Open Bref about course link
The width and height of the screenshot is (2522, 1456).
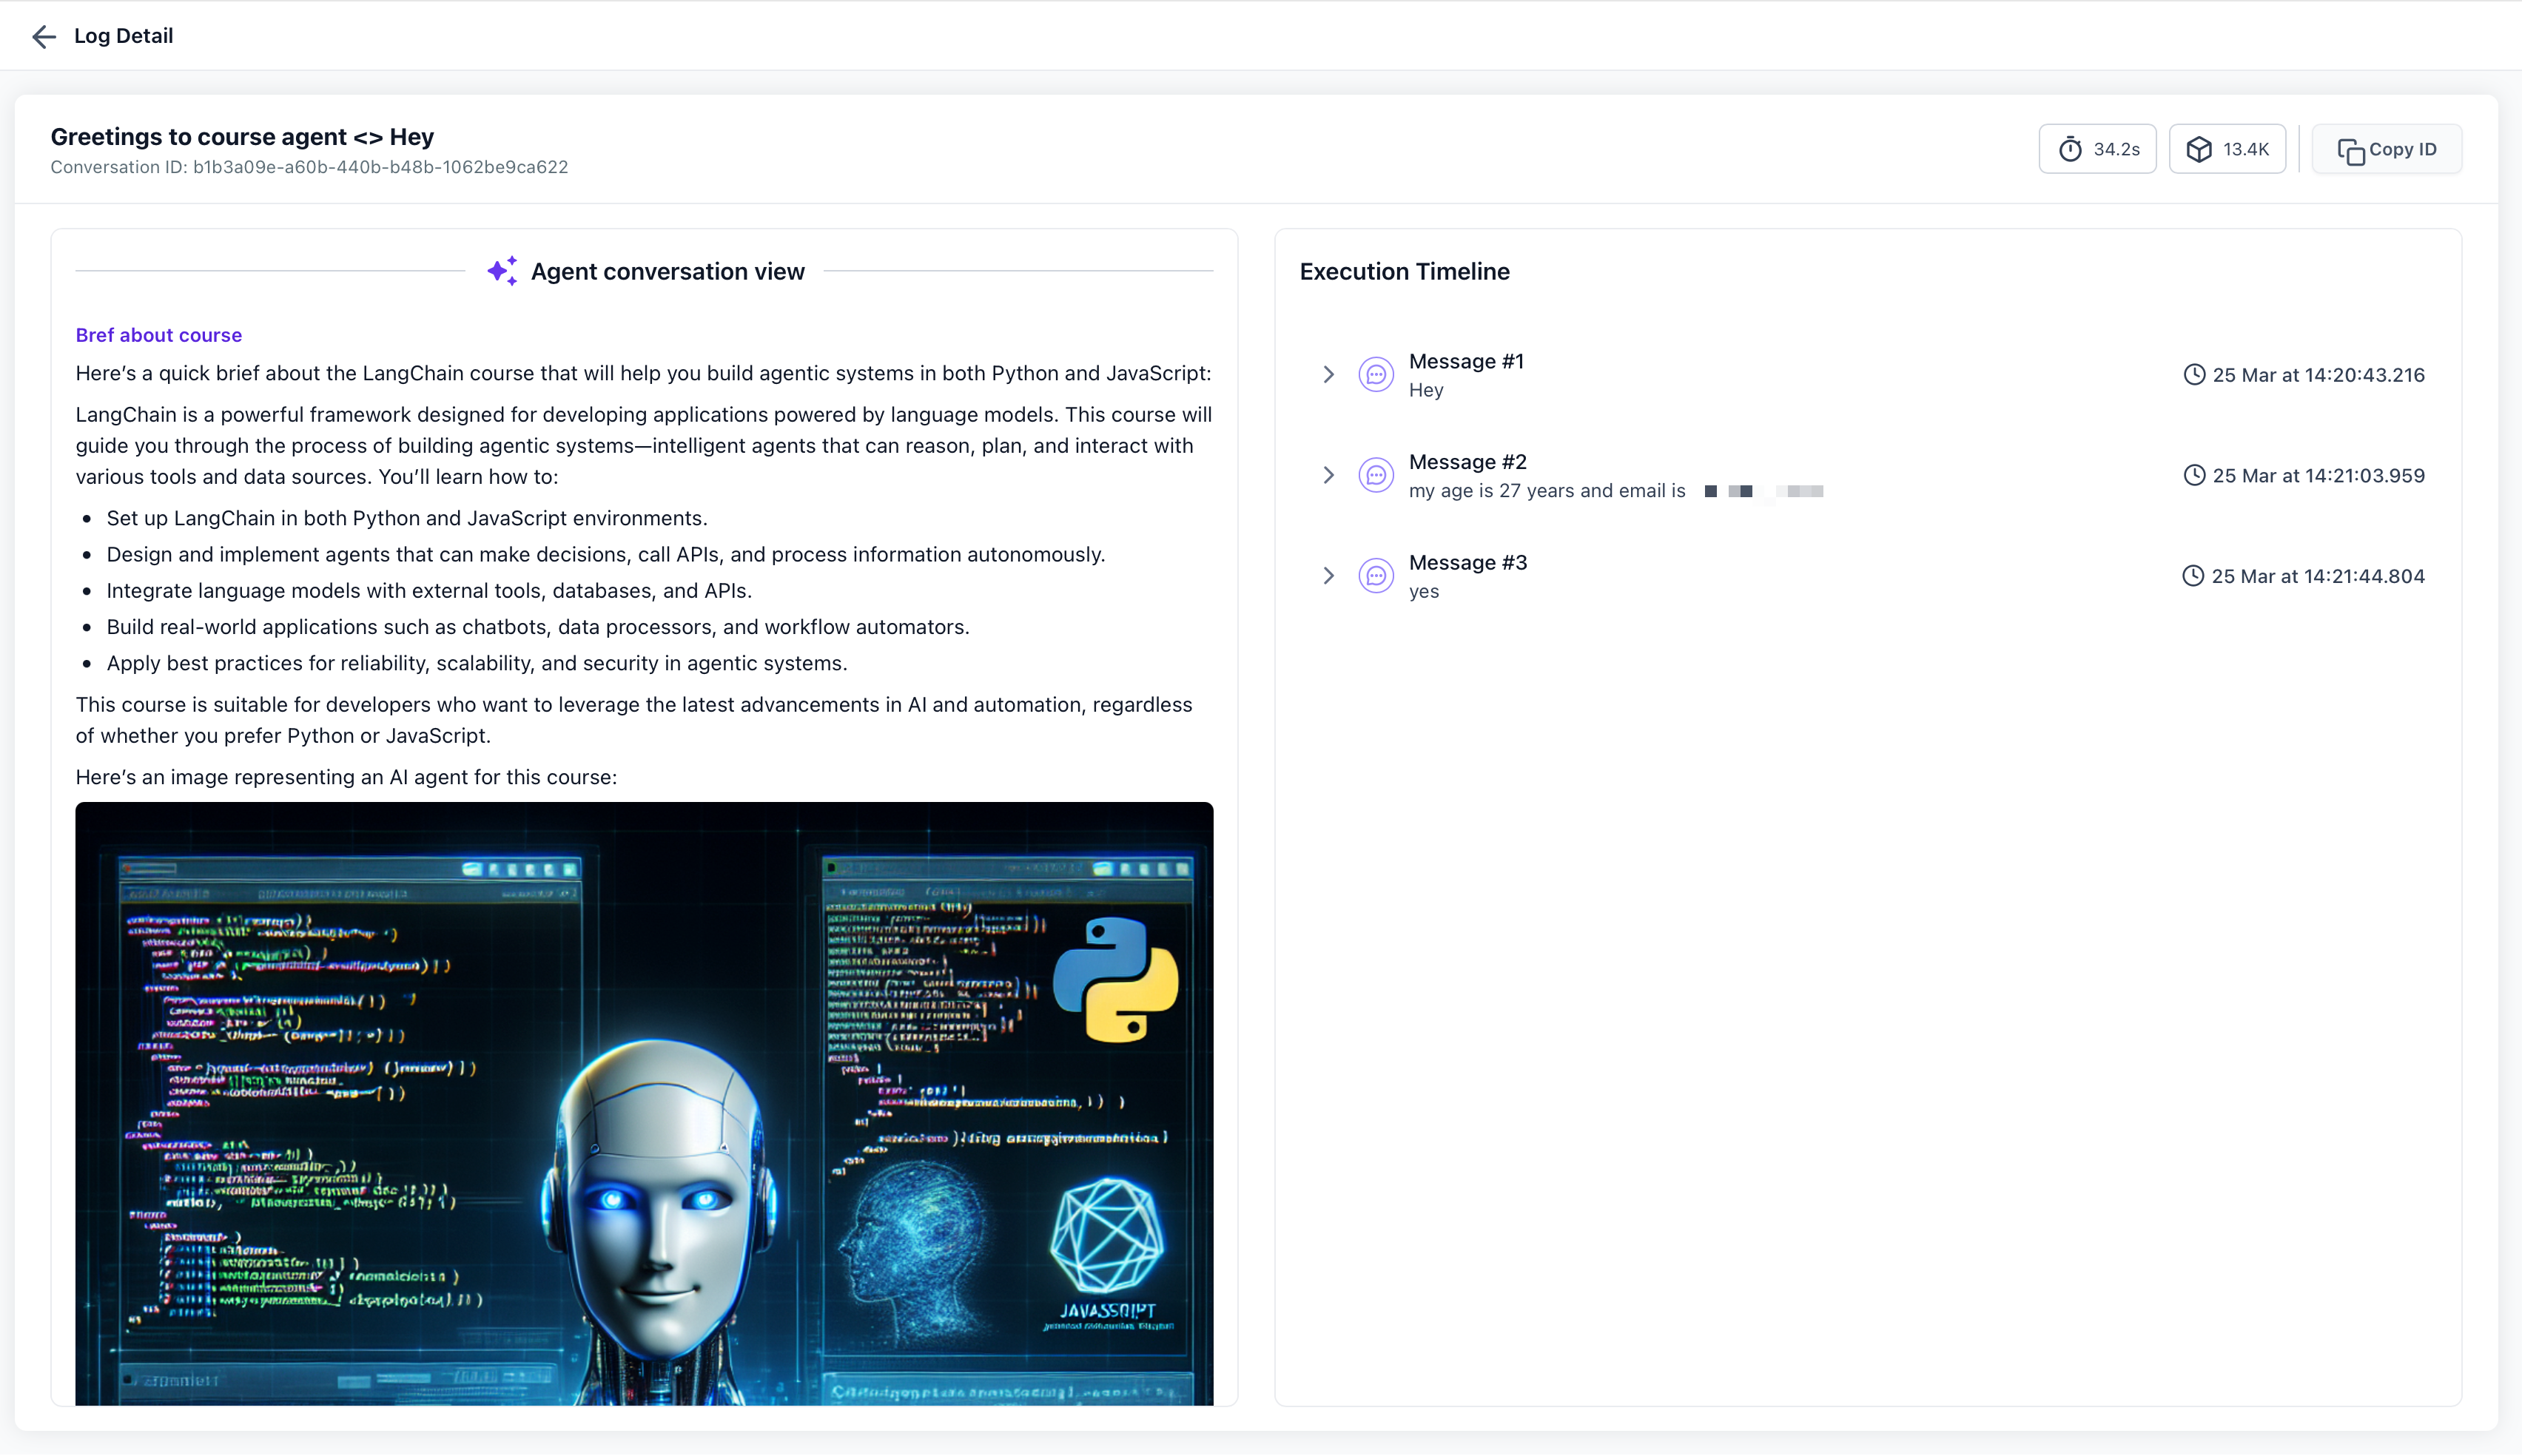point(158,335)
